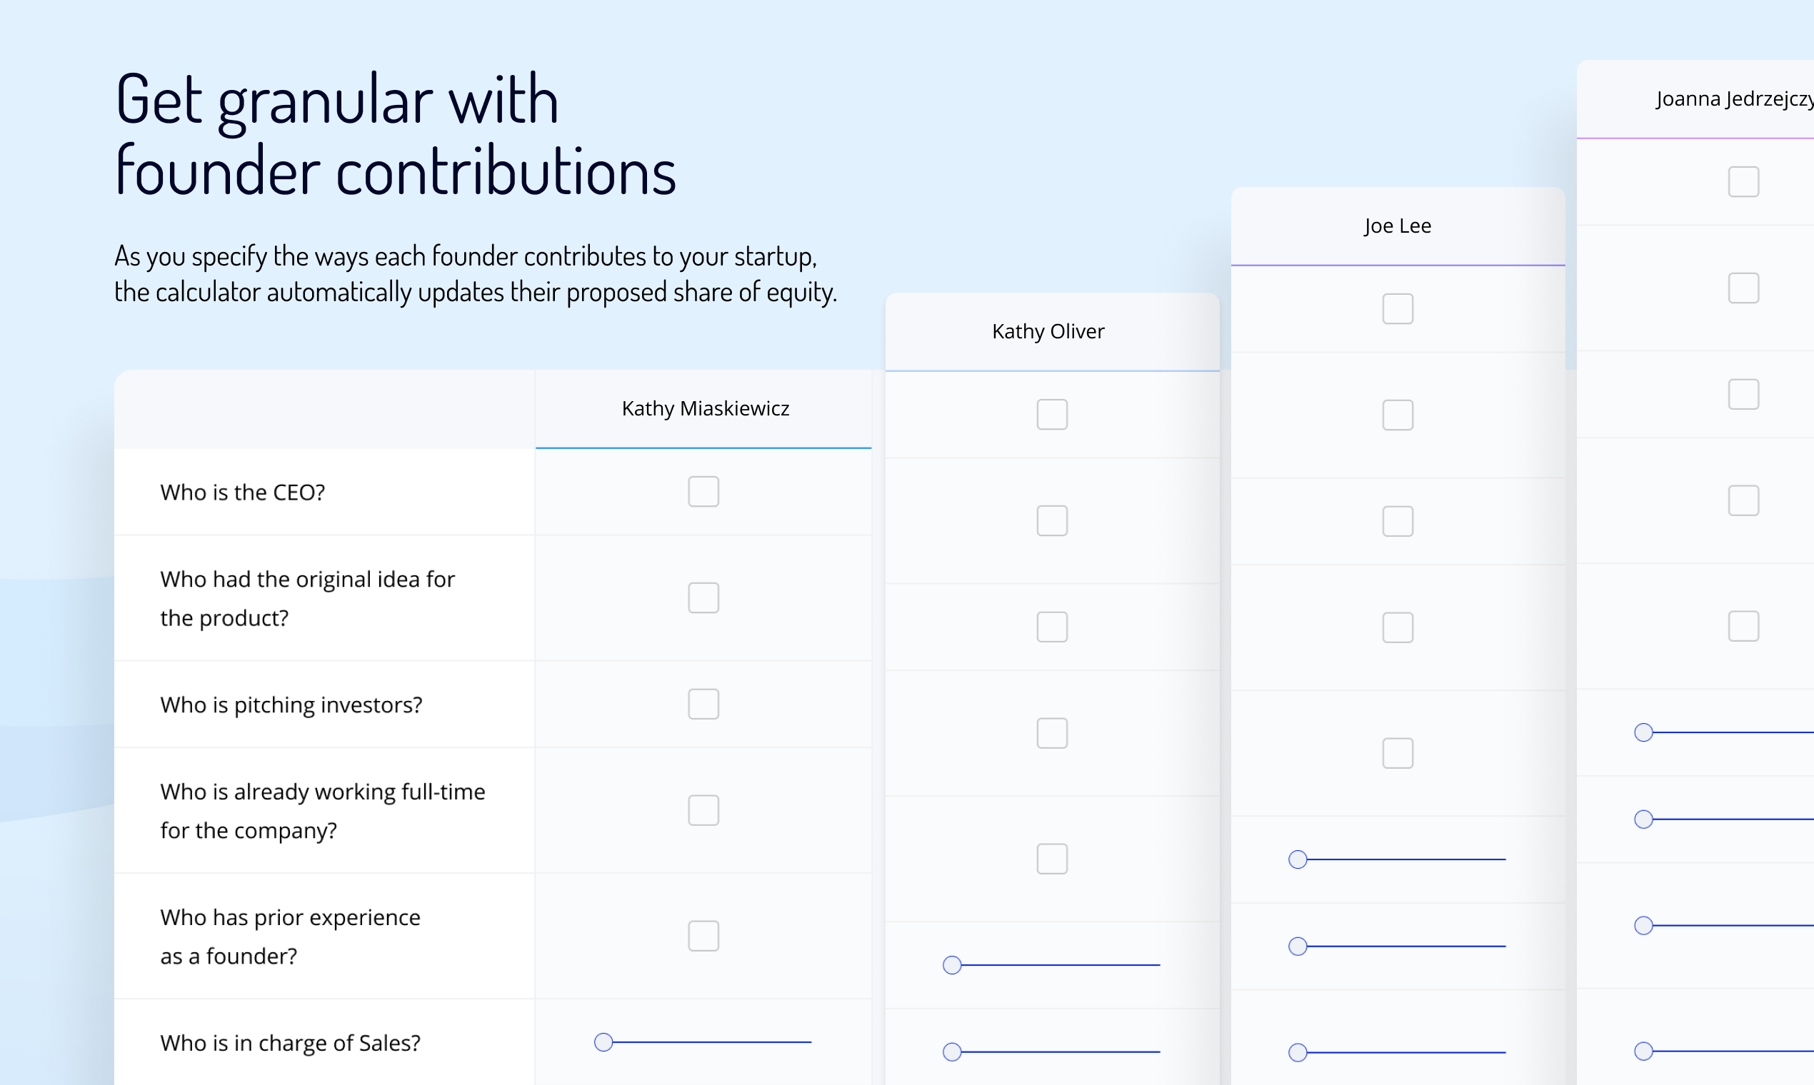Check top checkbox in Joanna Jedrzejczyk column
The image size is (1814, 1085).
point(1743,181)
